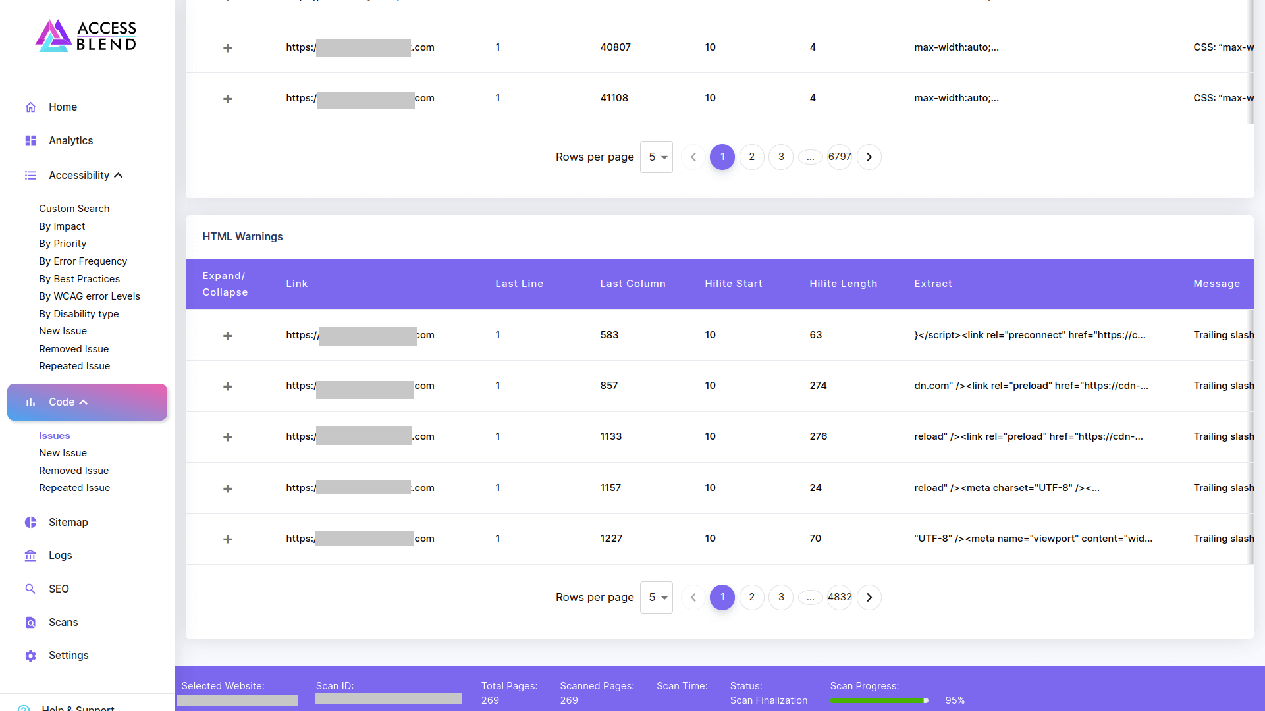Expand row with last column 41108
This screenshot has height=711, width=1265.
coord(227,99)
